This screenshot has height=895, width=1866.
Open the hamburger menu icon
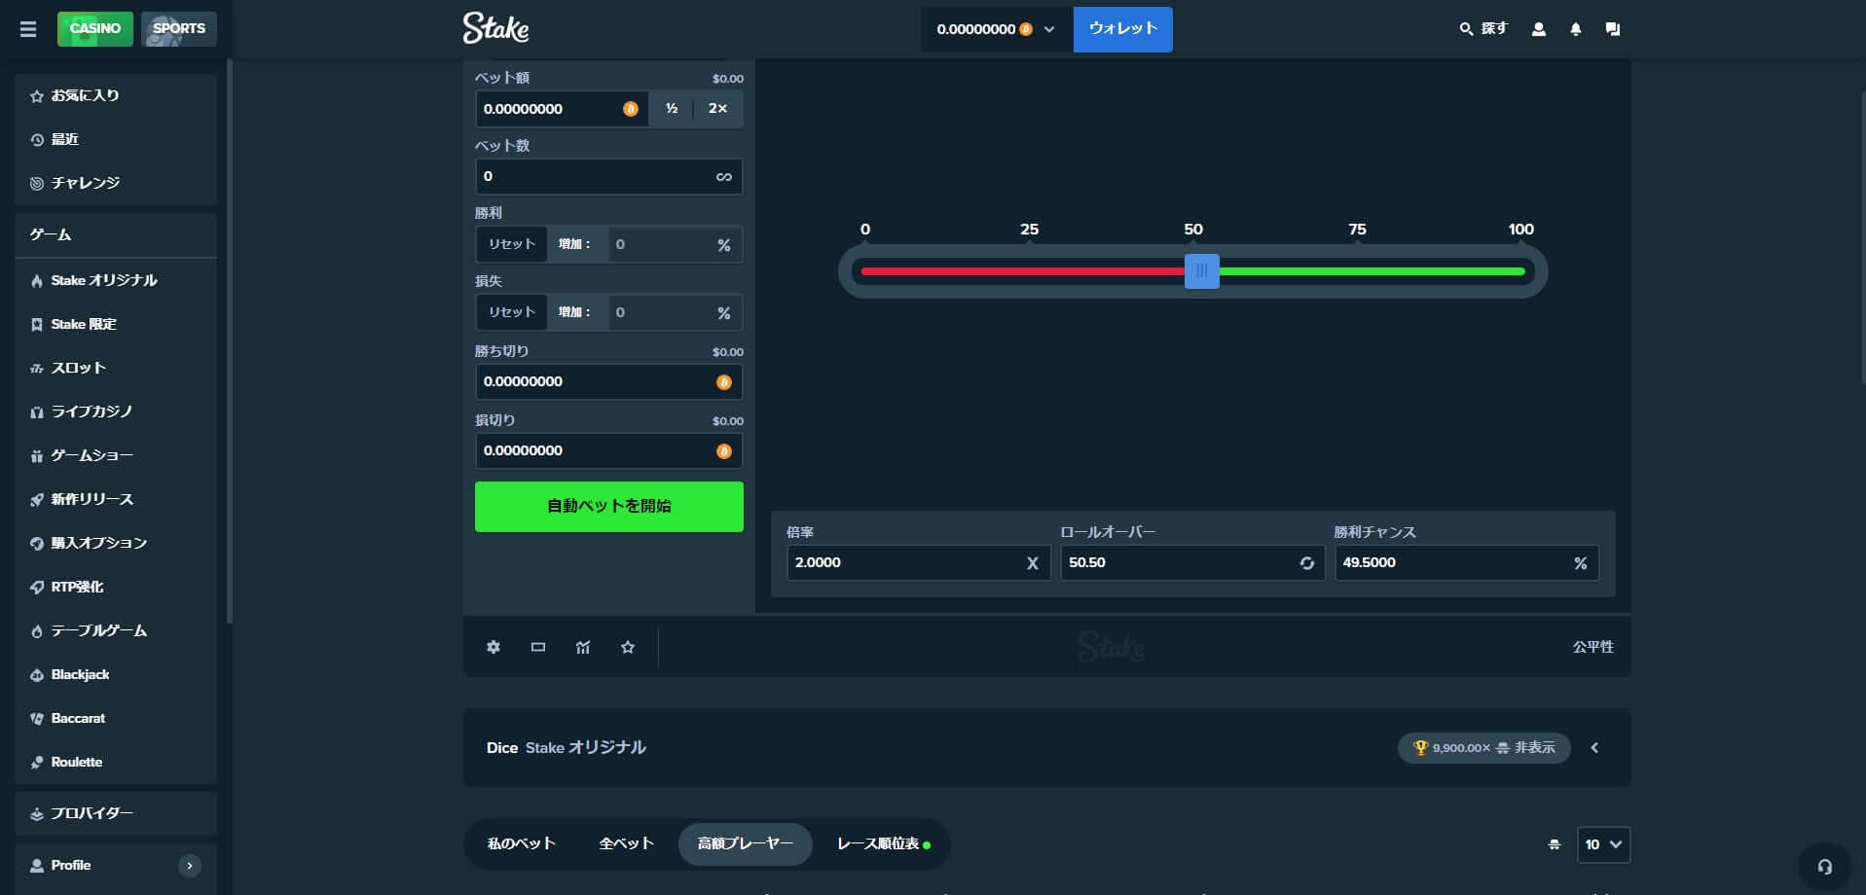(x=28, y=29)
